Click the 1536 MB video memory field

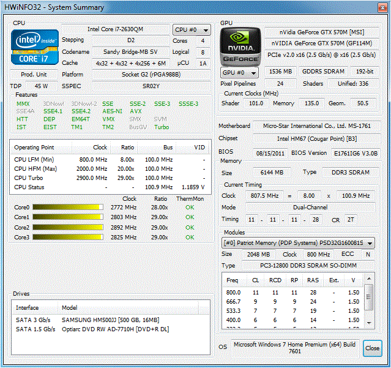(x=280, y=72)
